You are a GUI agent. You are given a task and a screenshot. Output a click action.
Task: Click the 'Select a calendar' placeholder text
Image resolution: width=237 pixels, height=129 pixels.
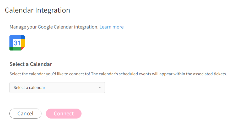click(x=29, y=88)
